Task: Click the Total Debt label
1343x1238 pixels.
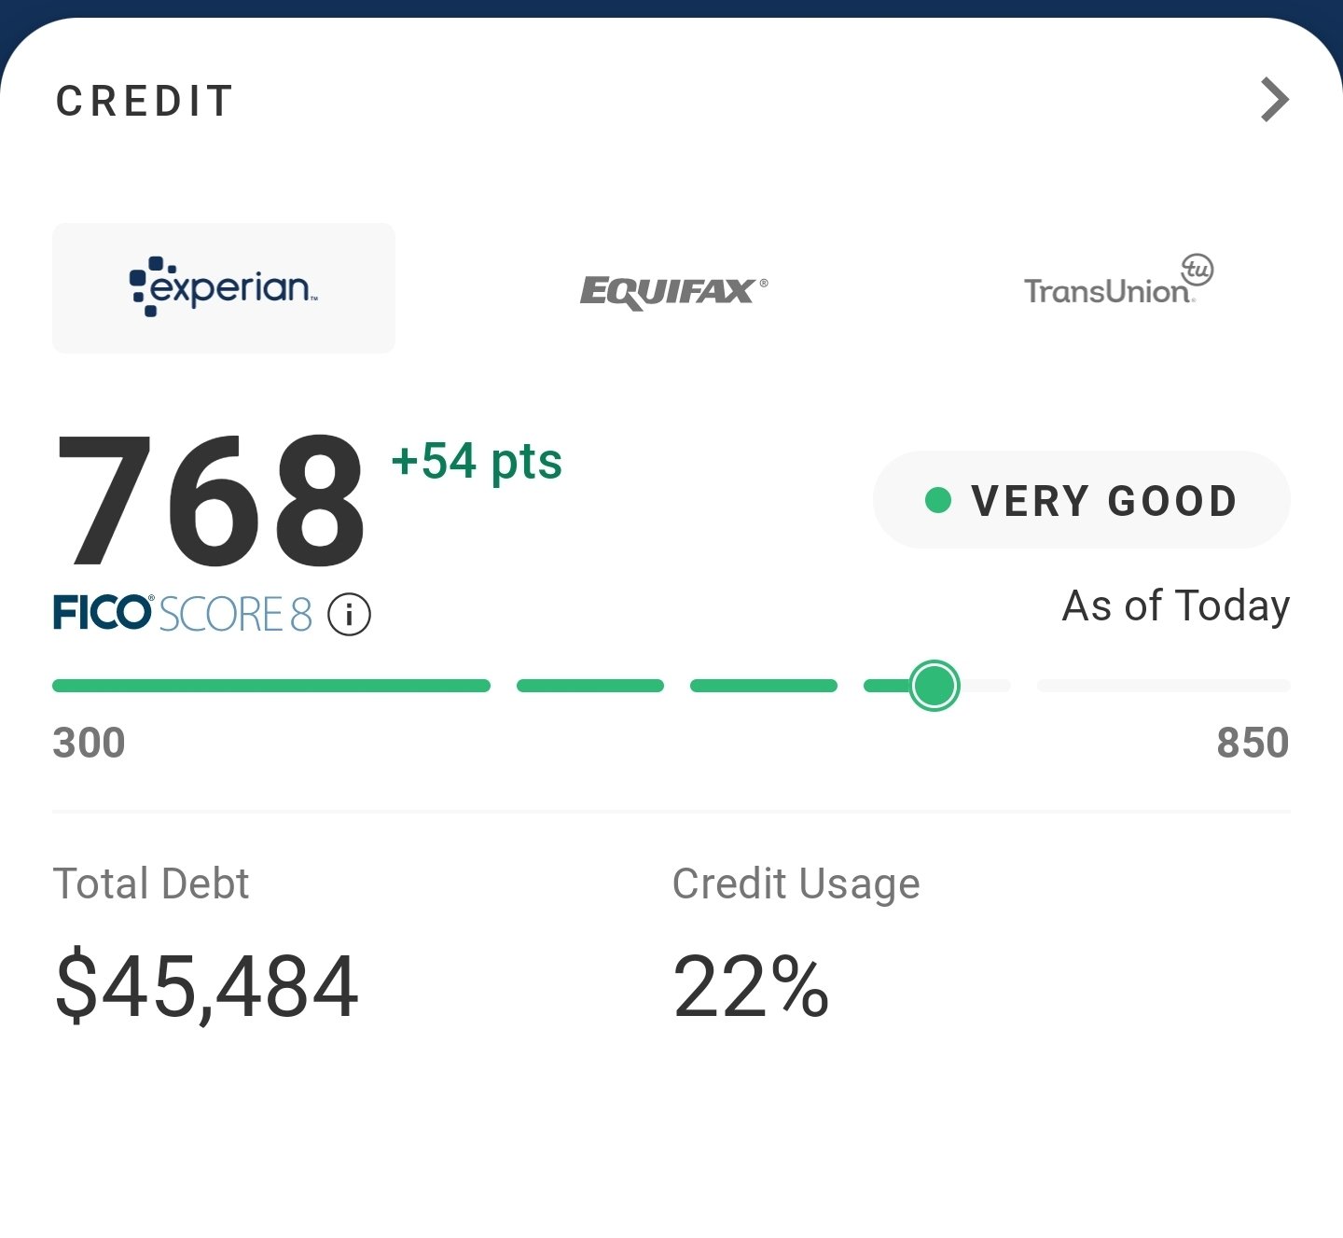Action: [x=151, y=883]
